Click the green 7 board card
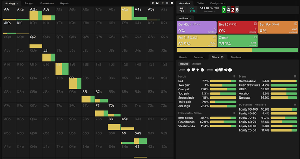The height and width of the screenshot is (159, 300). 224,10
